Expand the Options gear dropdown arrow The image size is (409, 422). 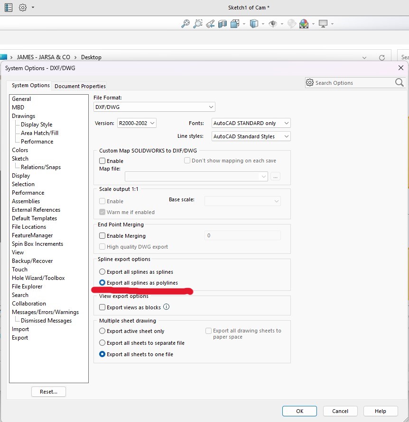click(33, 8)
